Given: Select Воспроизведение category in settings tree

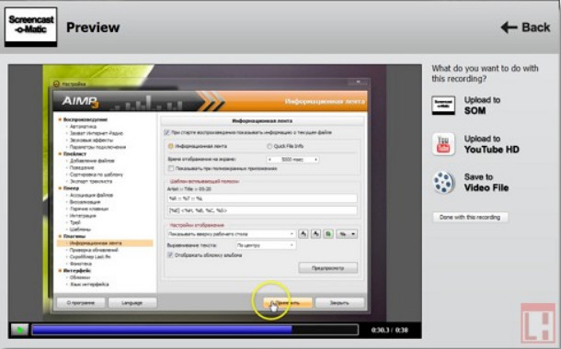Looking at the screenshot, I should [86, 119].
